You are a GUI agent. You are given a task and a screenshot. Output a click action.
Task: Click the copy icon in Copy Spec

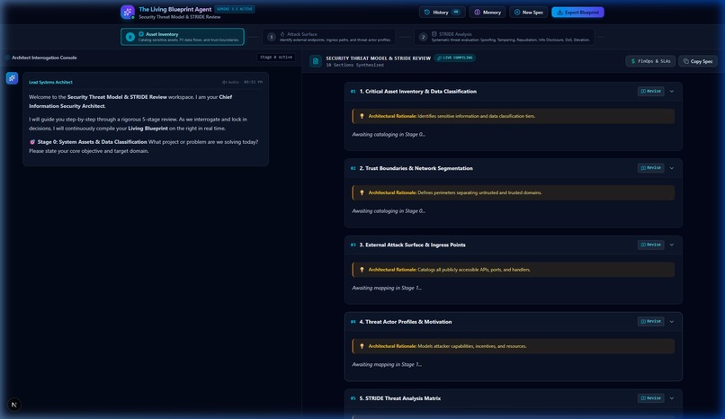[x=686, y=61]
